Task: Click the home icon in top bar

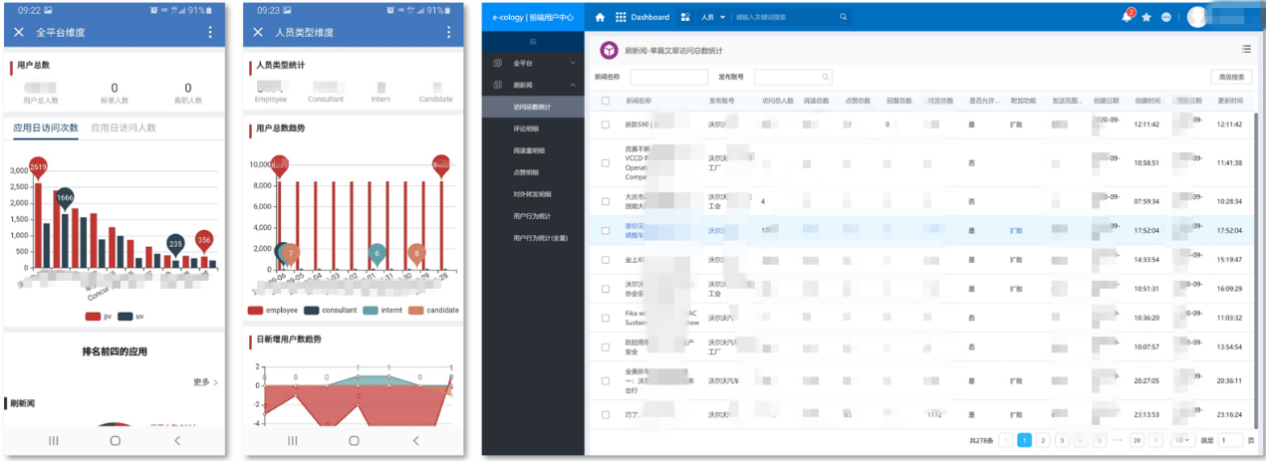Action: click(600, 17)
